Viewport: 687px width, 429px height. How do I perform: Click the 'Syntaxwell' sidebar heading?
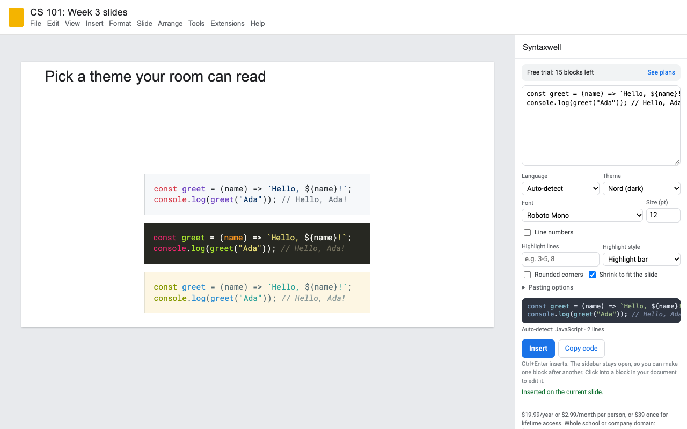pyautogui.click(x=542, y=47)
